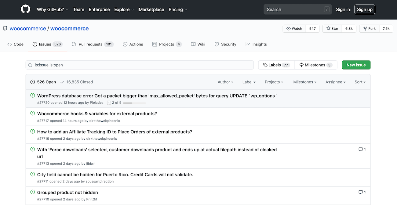Open the repository Projects tab
The image size is (397, 205).
tap(167, 44)
